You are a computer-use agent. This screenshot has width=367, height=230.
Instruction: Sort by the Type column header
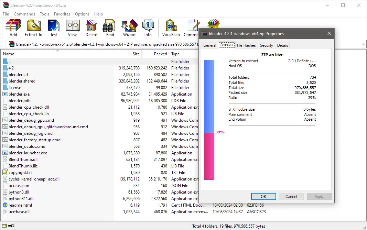pos(184,54)
